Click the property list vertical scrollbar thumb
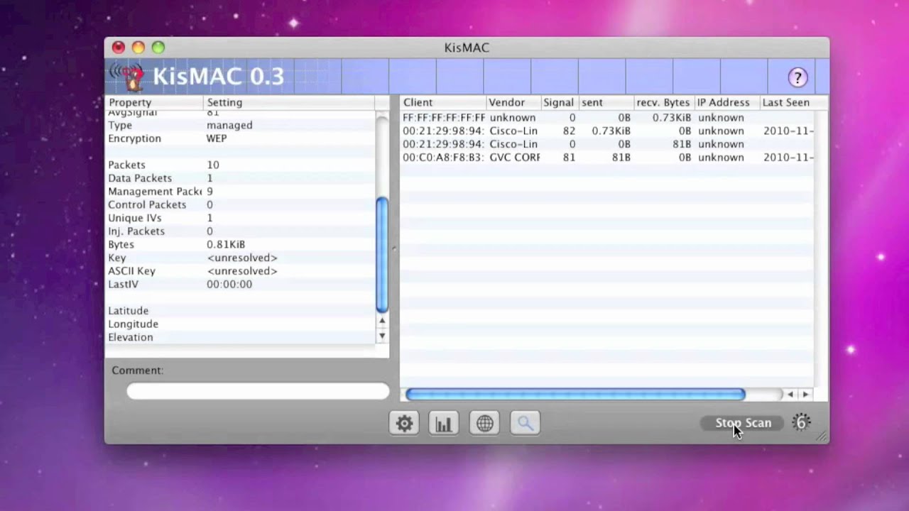Viewport: 909px width, 511px height. click(382, 254)
